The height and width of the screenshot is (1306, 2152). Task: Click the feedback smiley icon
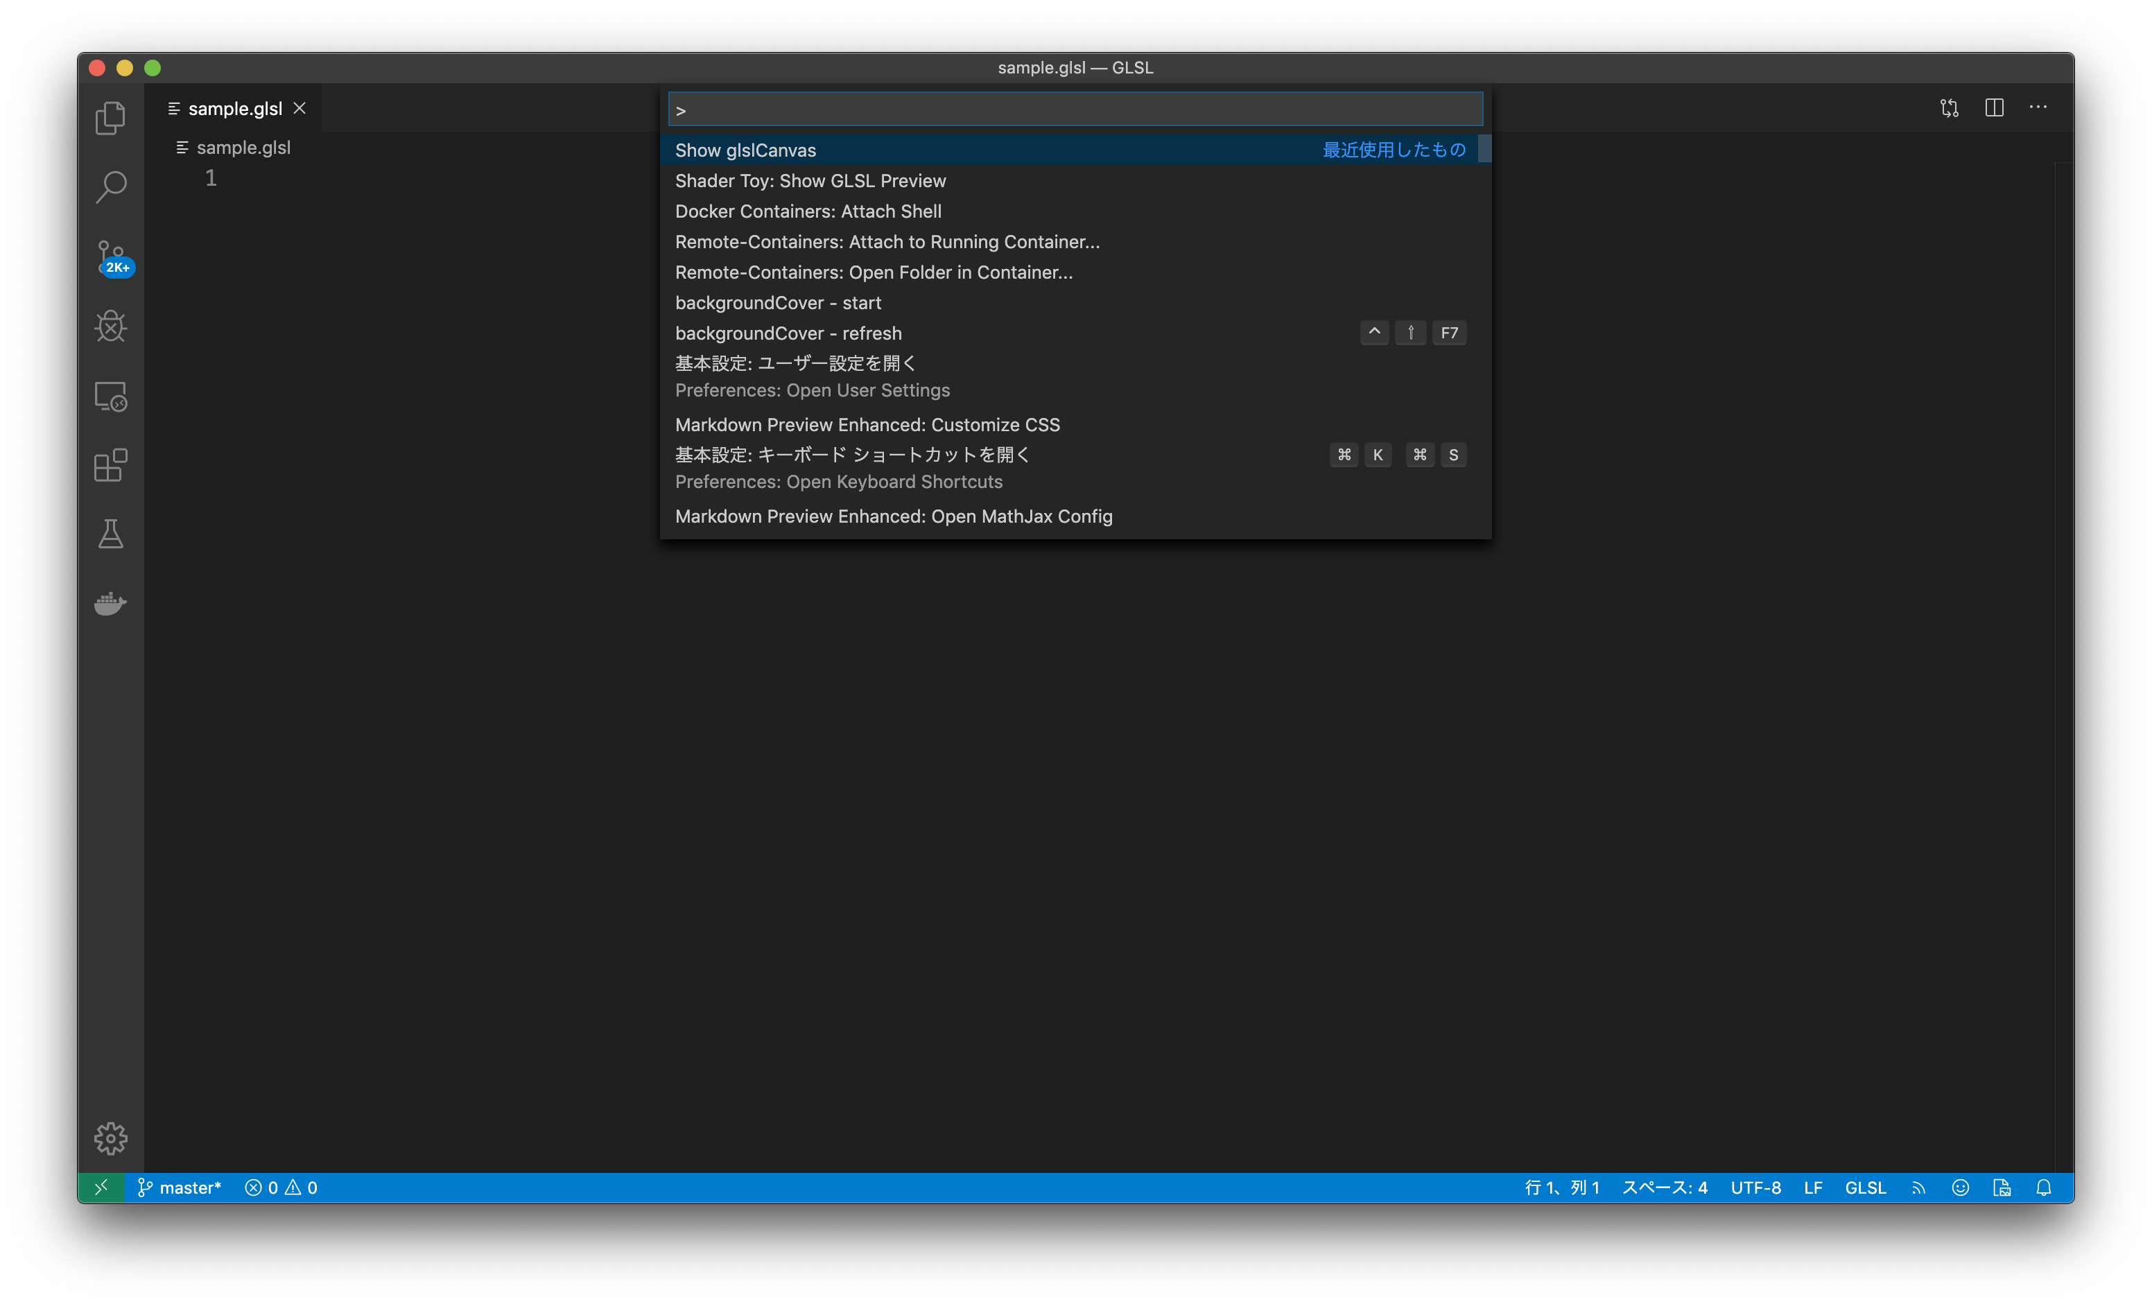[x=1961, y=1188]
